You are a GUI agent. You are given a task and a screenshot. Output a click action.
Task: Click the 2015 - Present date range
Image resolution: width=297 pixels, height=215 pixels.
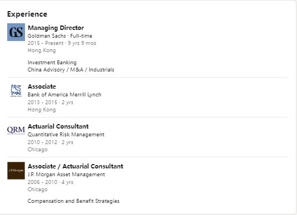coord(46,43)
